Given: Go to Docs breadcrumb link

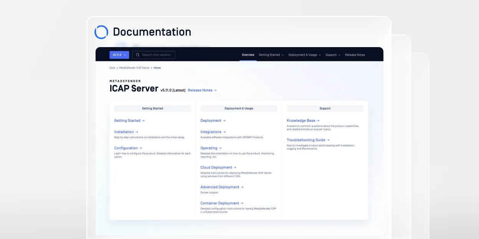Looking at the screenshot, I should pyautogui.click(x=112, y=68).
